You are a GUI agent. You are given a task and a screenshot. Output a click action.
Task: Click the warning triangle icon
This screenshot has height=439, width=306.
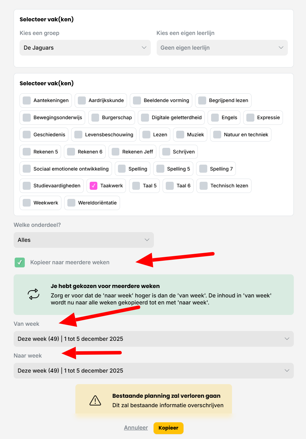95,400
